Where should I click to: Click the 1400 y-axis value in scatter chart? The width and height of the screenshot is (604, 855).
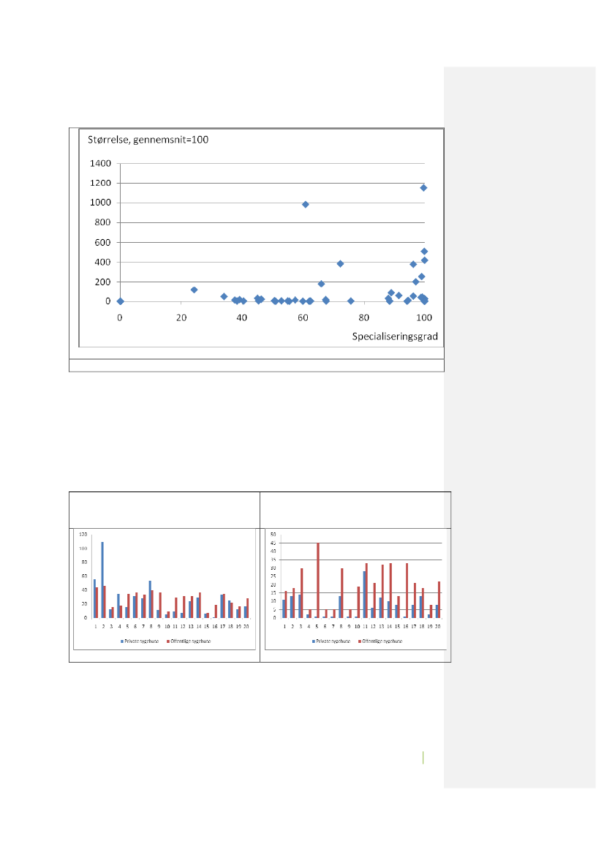click(x=100, y=164)
